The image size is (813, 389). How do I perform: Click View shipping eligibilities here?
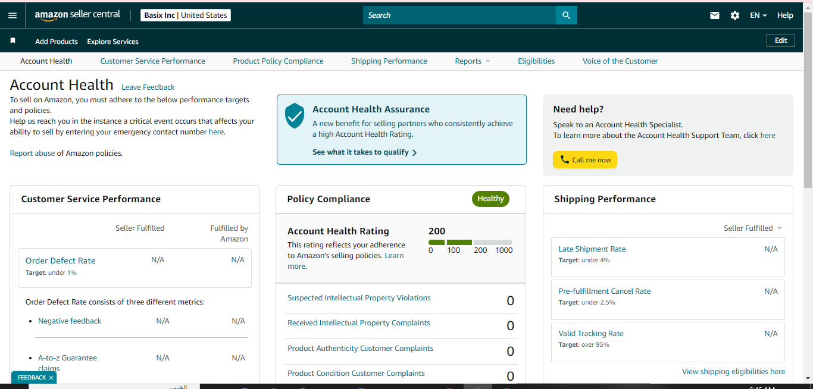click(x=733, y=372)
